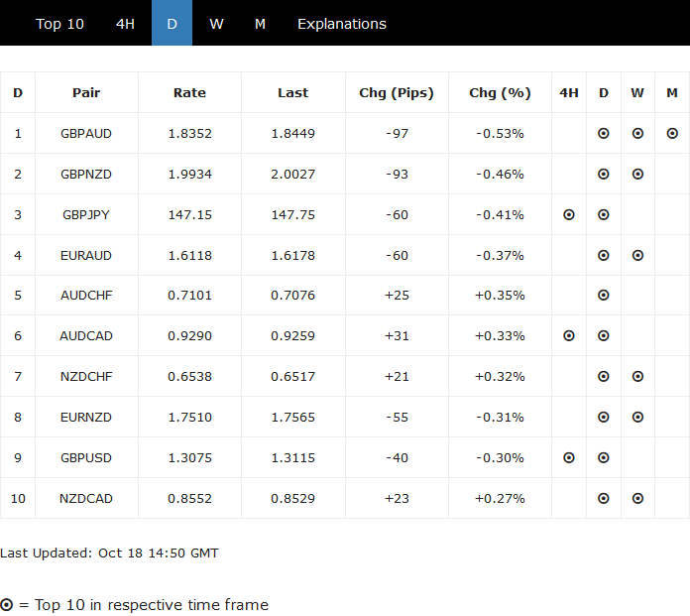Click NZDCHF weekly top 10 marker icon
The image size is (690, 616).
(637, 376)
